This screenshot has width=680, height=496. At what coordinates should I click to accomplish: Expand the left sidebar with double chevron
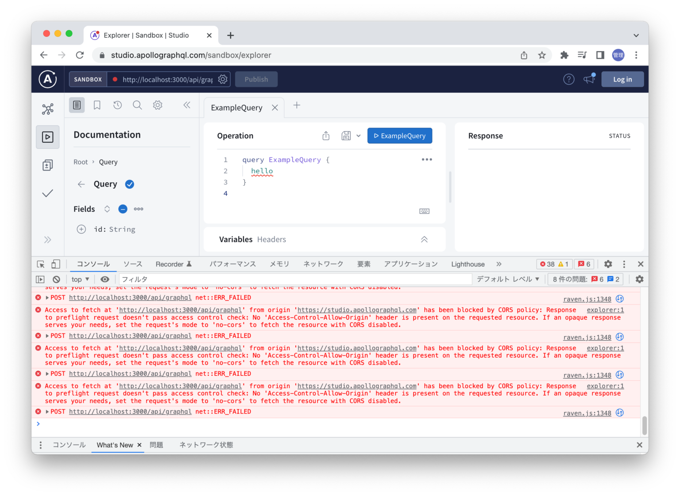[x=48, y=240]
